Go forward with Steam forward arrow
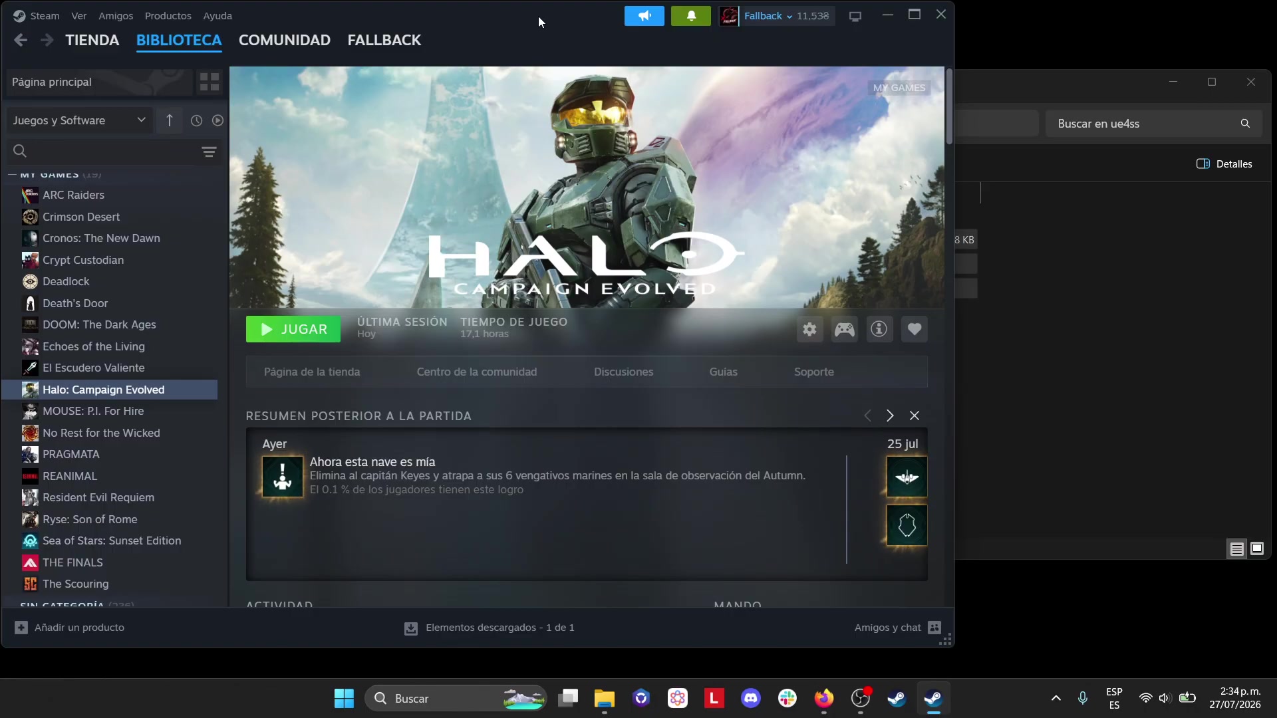Image resolution: width=1277 pixels, height=718 pixels. coord(47,41)
